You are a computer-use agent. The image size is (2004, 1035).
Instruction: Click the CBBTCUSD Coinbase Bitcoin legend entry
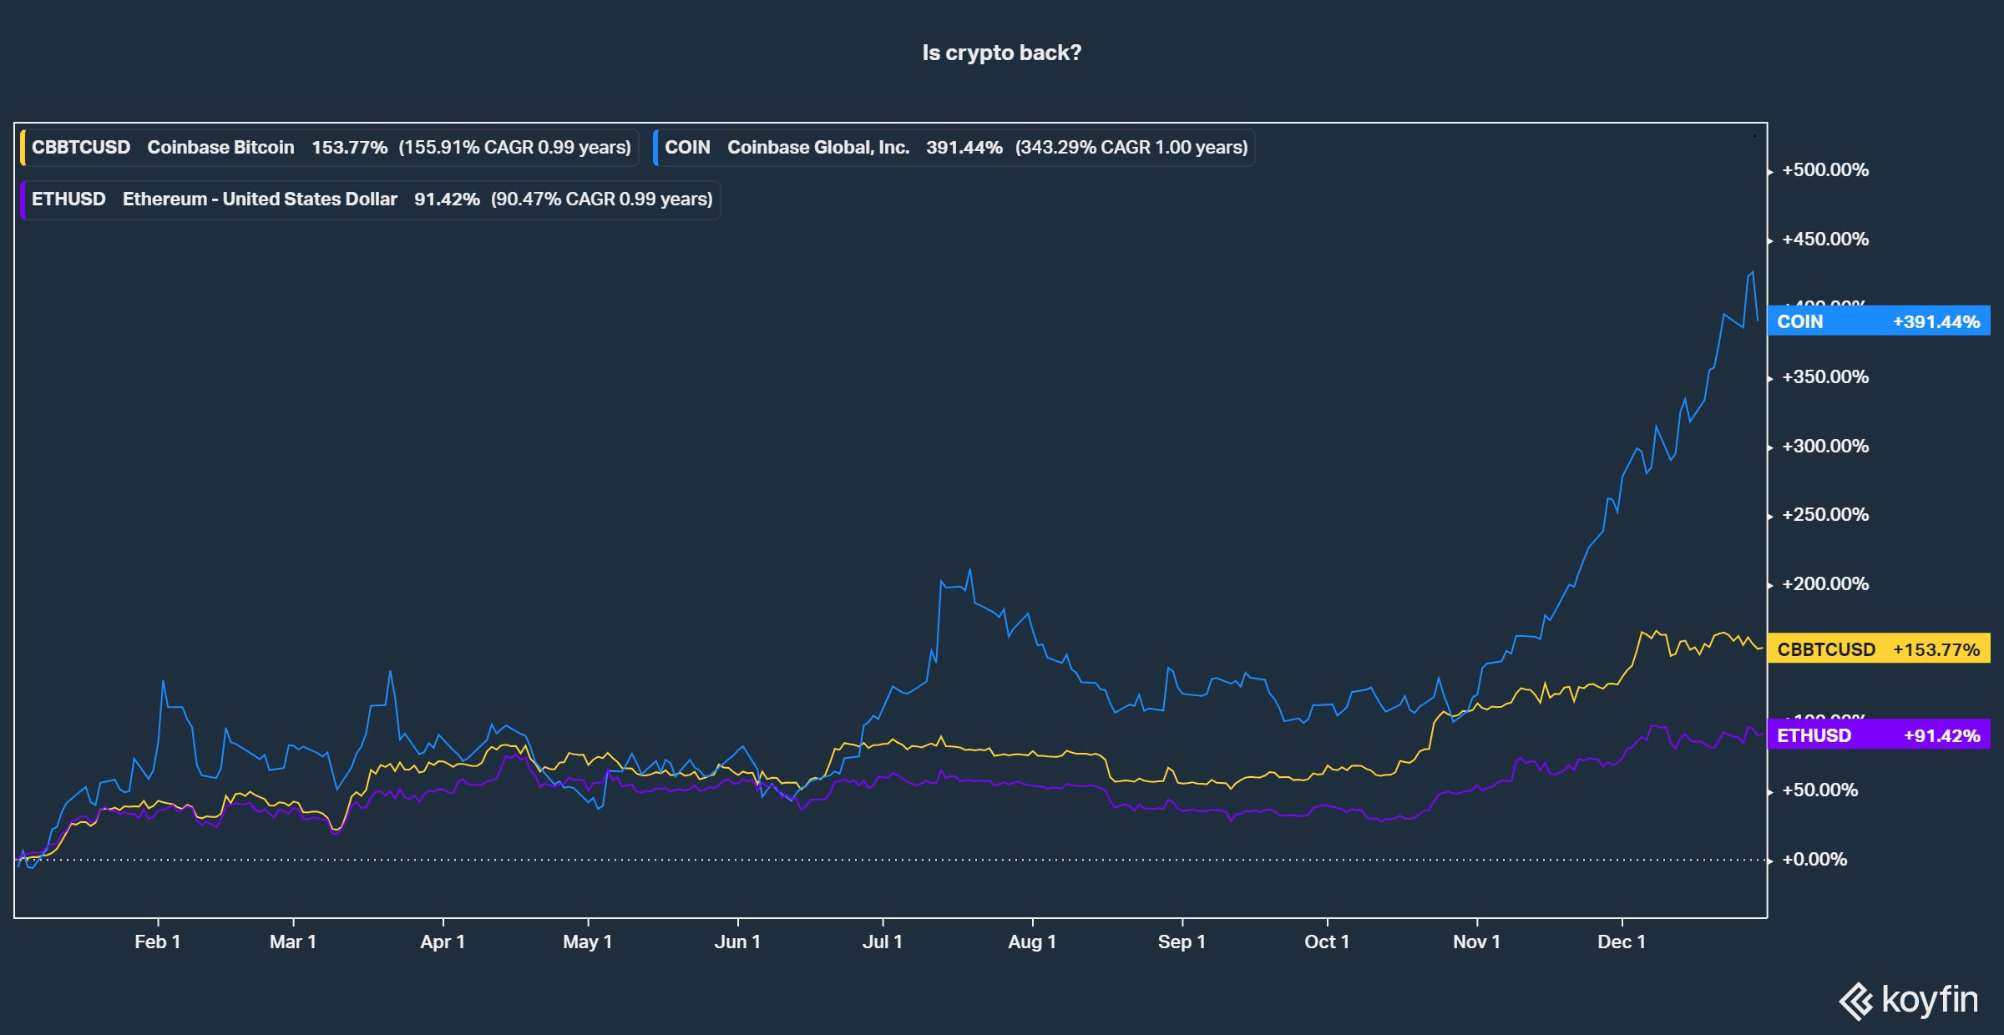tap(330, 148)
